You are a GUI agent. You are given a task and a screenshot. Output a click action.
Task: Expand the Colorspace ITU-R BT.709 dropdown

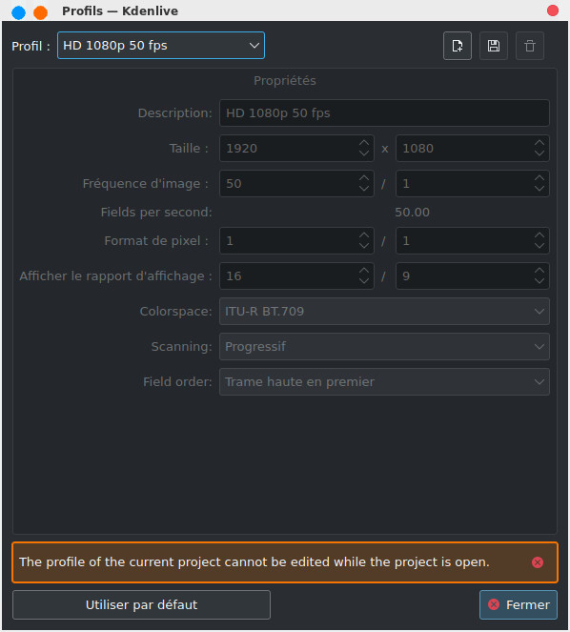click(x=384, y=311)
